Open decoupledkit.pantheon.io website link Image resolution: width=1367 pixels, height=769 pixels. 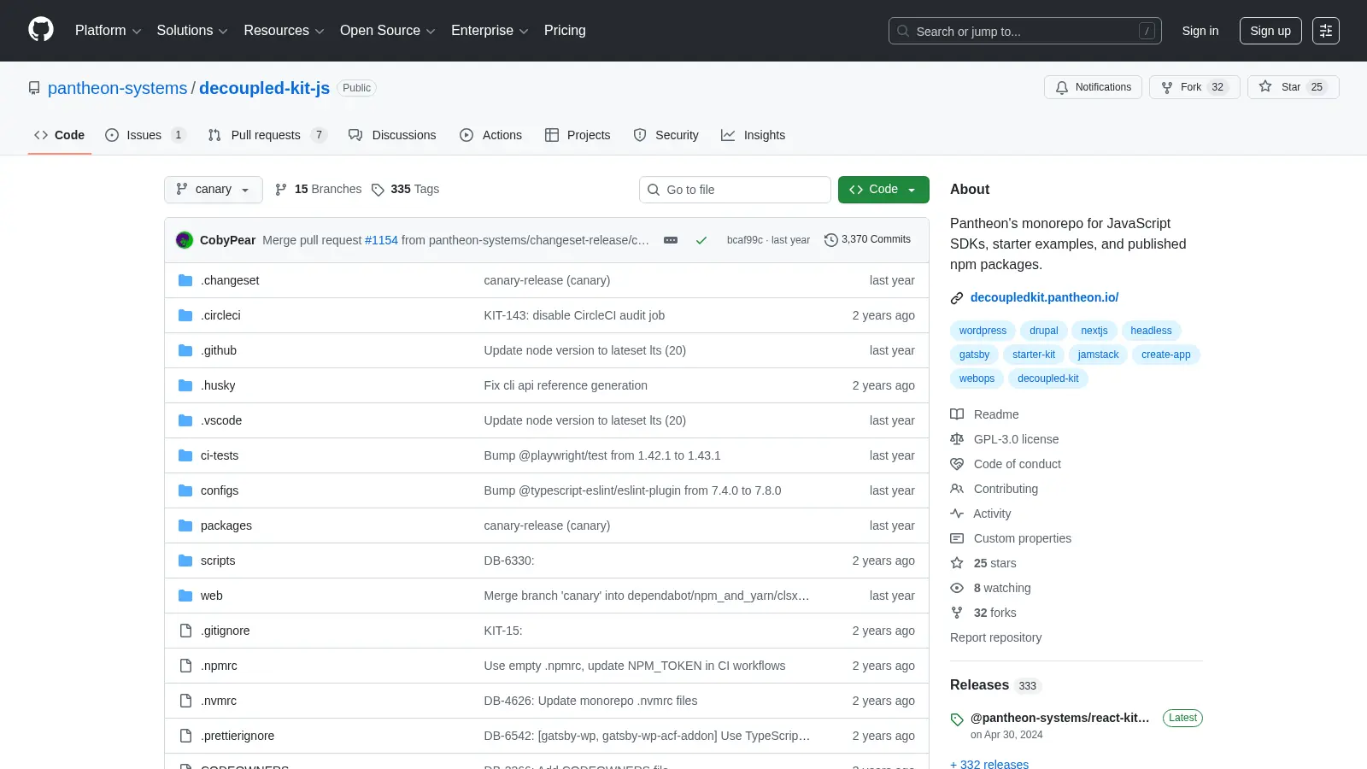click(1044, 297)
